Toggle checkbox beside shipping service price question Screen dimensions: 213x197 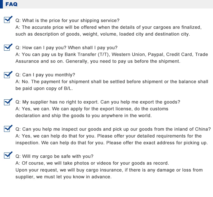tap(7, 20)
